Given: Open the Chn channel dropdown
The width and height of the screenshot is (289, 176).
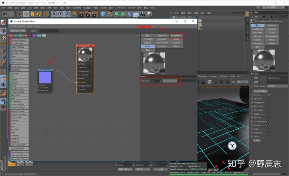Looking at the screenshot, I should [243, 82].
